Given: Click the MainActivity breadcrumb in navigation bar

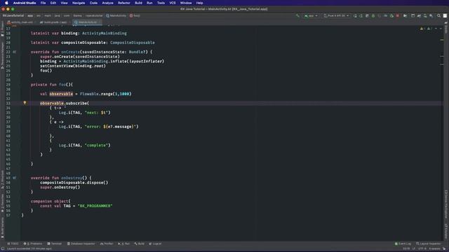Looking at the screenshot, I should [x=116, y=15].
